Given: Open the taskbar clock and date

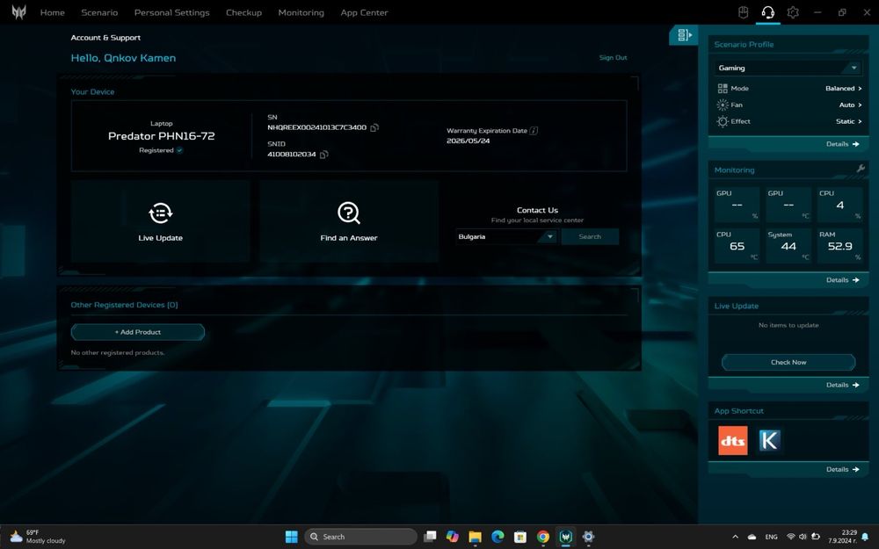Looking at the screenshot, I should point(844,537).
